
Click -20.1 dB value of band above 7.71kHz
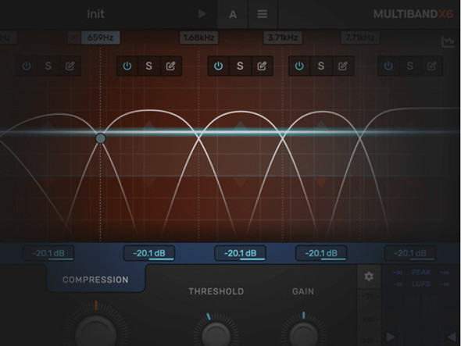pos(410,253)
